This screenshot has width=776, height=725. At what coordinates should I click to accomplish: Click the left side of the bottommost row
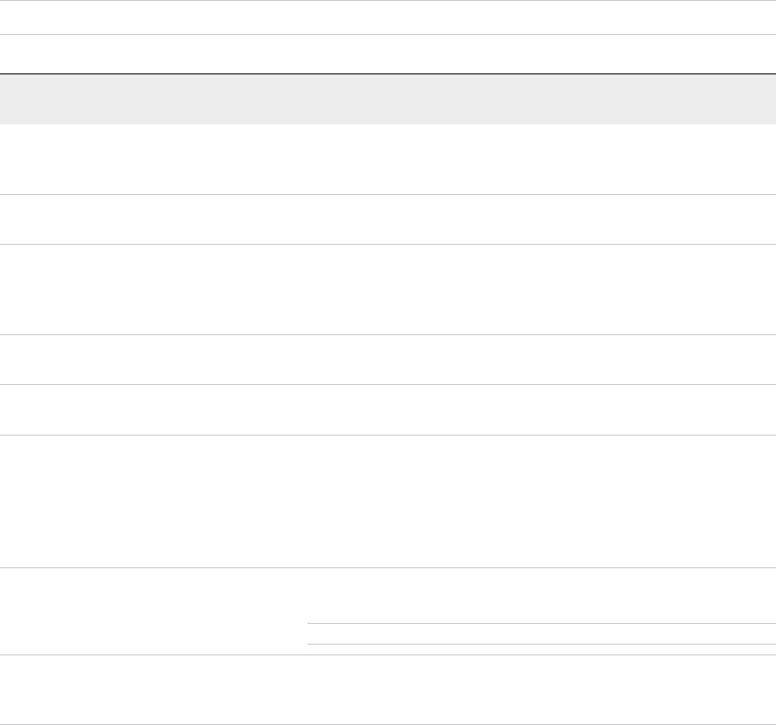[50, 690]
